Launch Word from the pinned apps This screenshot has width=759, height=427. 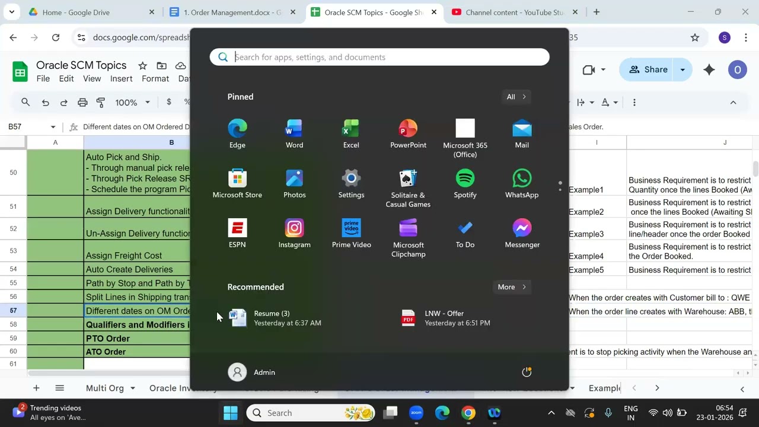294,134
